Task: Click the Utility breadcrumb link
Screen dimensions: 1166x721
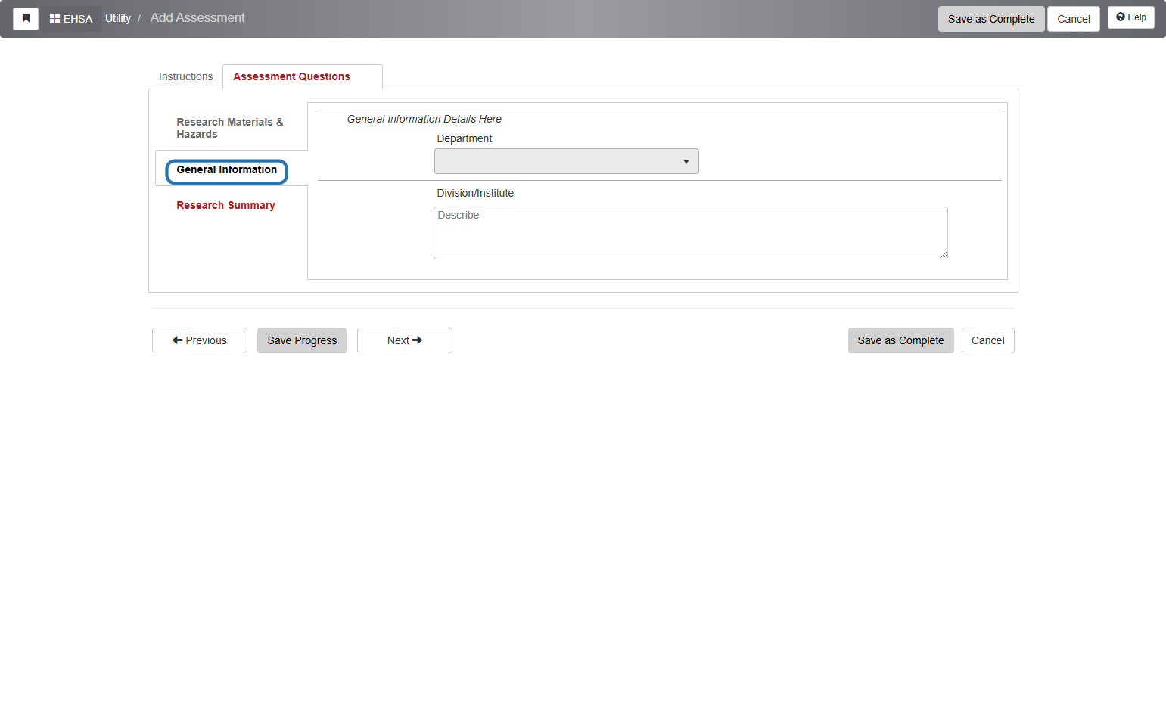Action: pyautogui.click(x=118, y=18)
